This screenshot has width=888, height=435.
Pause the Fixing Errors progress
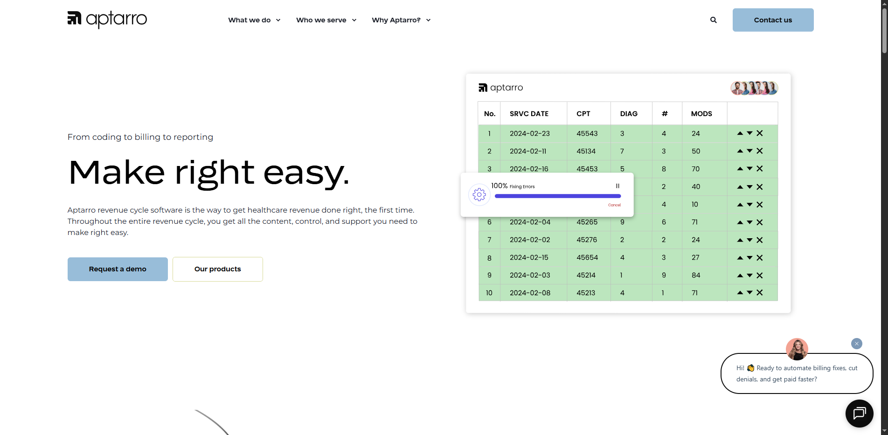pyautogui.click(x=617, y=186)
